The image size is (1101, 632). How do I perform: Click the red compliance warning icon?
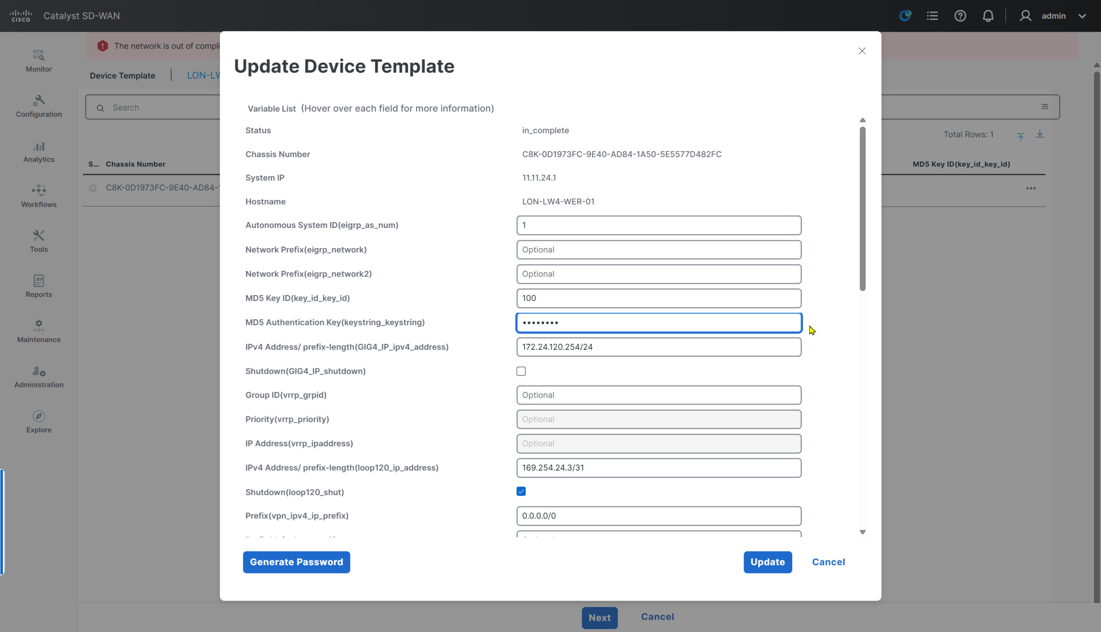[x=102, y=46]
